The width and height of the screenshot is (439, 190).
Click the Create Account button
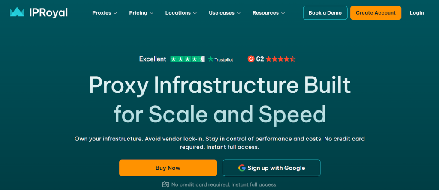pos(376,13)
